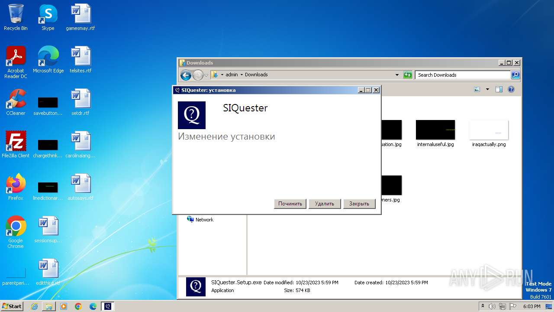
Task: Launch Firefox desktop shortcut
Action: pos(16,187)
